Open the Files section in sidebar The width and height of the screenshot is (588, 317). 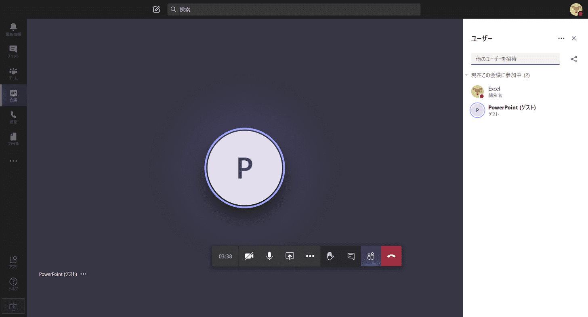(x=13, y=139)
